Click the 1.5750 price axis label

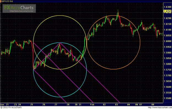[168, 70]
